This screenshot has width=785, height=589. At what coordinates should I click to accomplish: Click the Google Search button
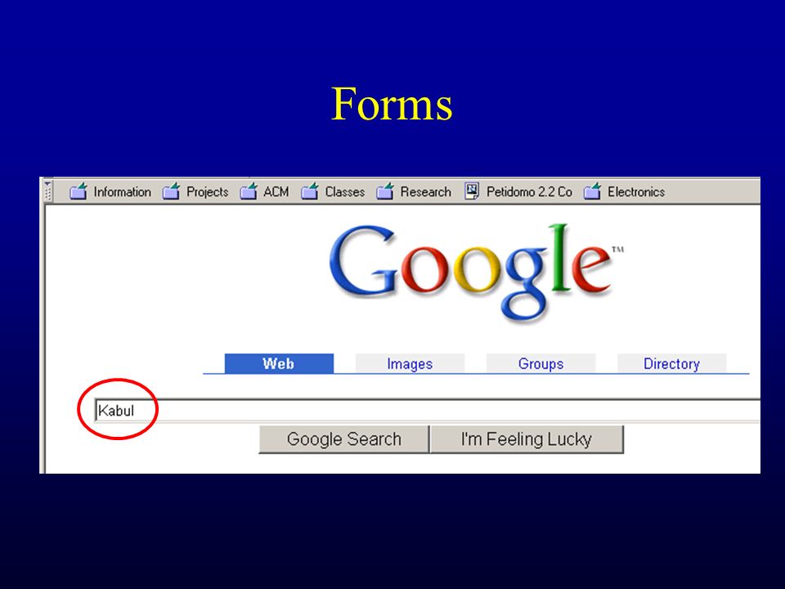pos(344,439)
